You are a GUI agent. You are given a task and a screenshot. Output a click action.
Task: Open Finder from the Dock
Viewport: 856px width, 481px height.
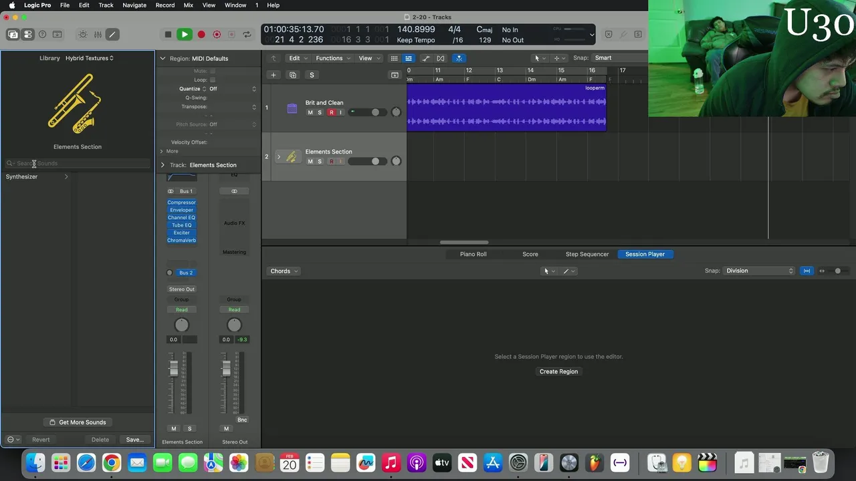click(x=35, y=462)
